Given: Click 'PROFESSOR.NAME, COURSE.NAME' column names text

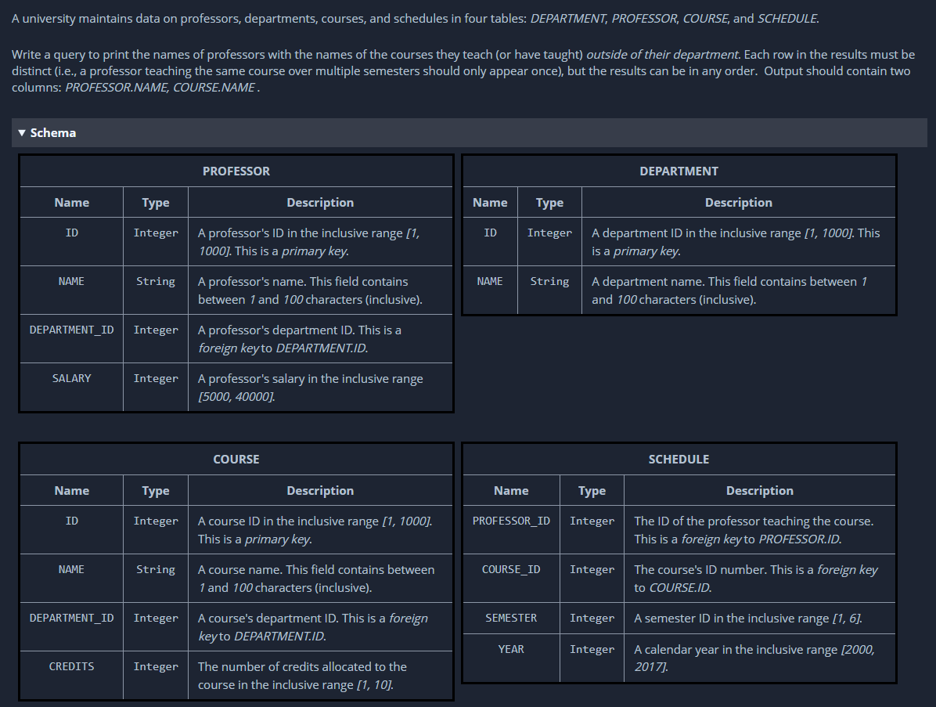Looking at the screenshot, I should coord(161,87).
